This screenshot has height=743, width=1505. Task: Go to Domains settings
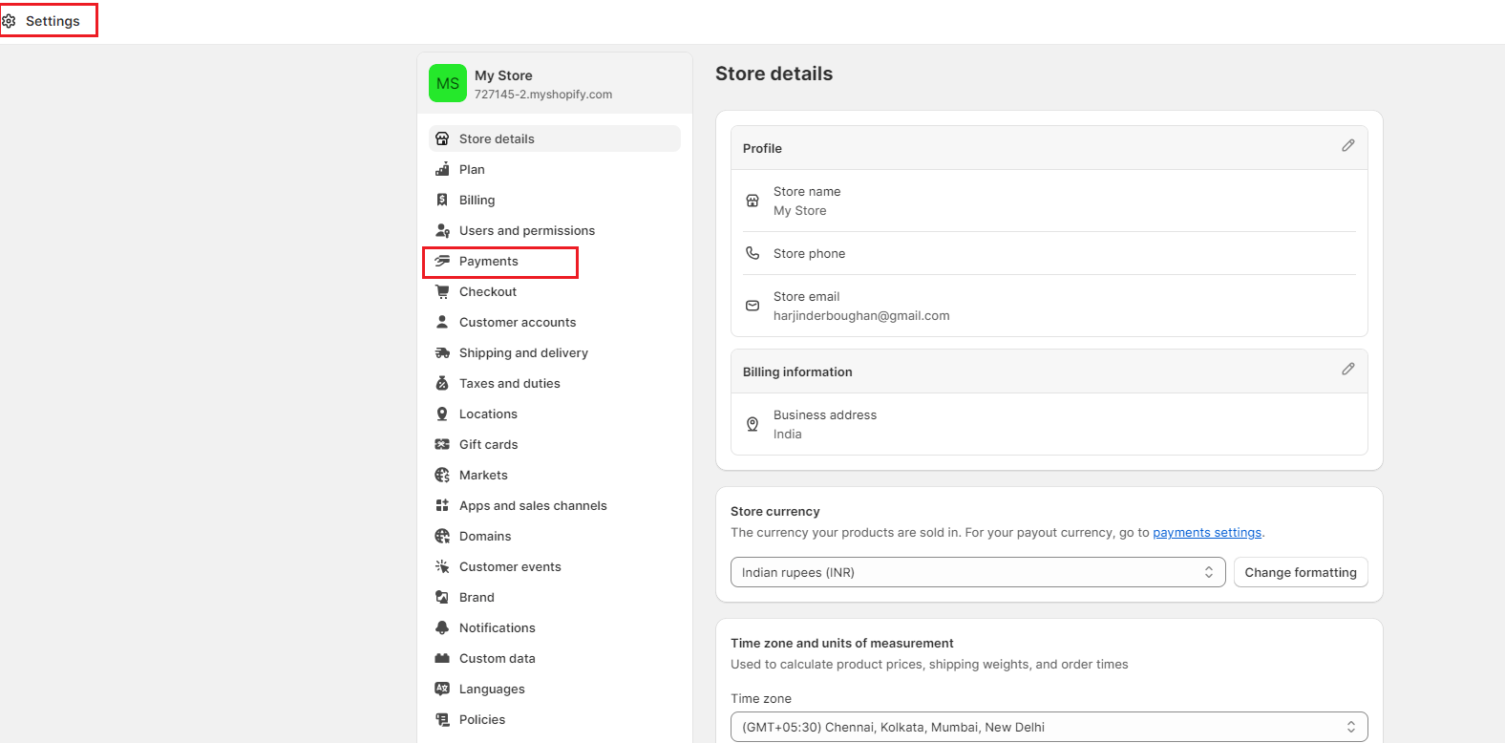555,536
